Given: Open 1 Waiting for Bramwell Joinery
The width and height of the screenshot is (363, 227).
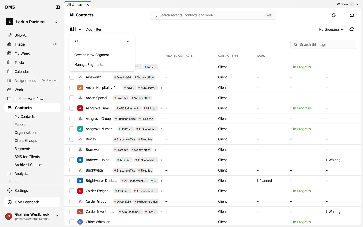Looking at the screenshot, I should click(333, 160).
